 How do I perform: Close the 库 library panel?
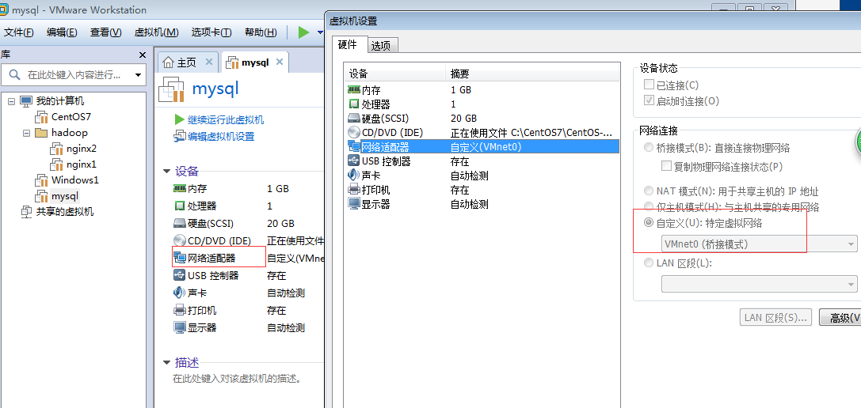tap(143, 55)
